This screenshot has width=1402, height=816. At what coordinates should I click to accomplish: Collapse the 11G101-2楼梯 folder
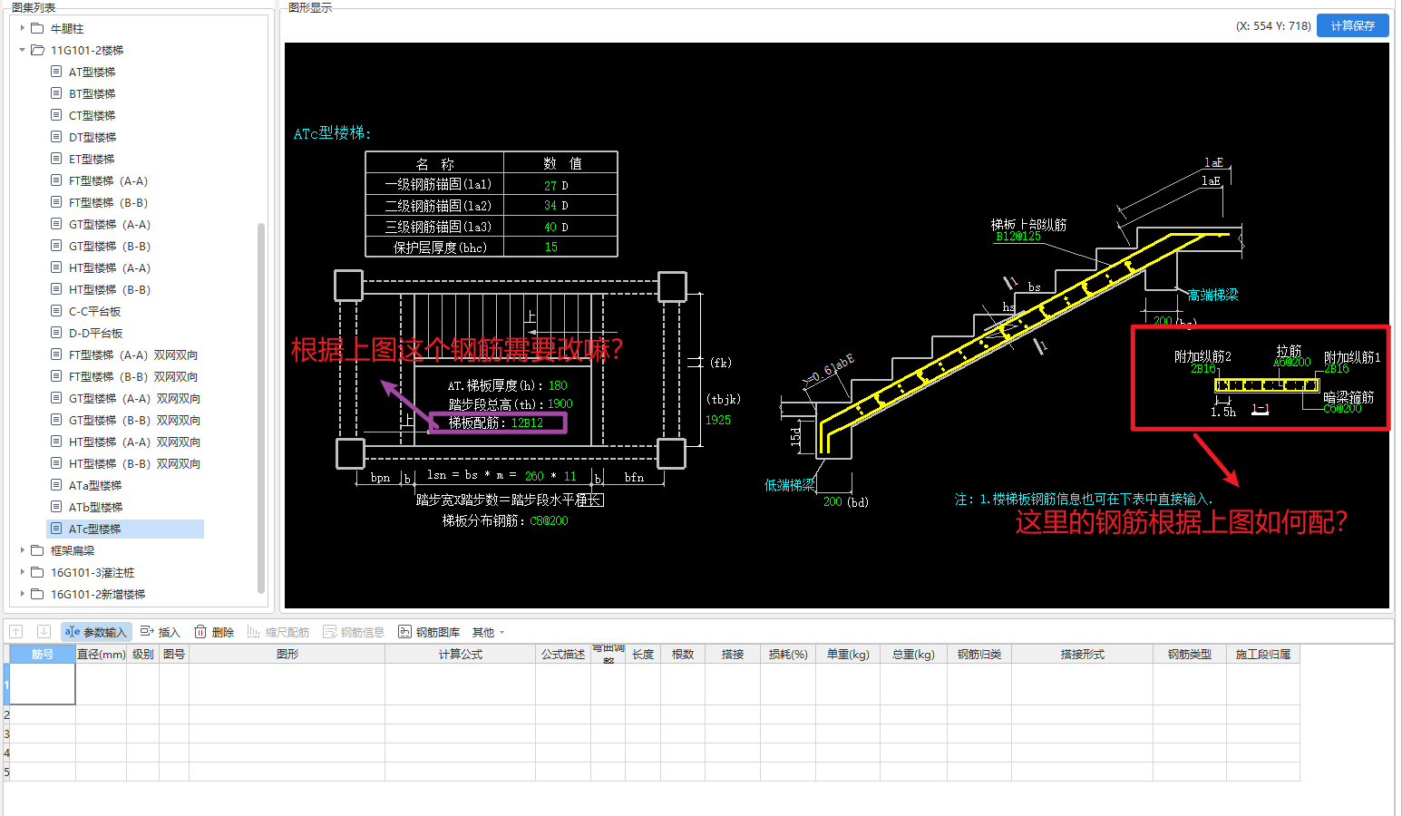click(23, 50)
